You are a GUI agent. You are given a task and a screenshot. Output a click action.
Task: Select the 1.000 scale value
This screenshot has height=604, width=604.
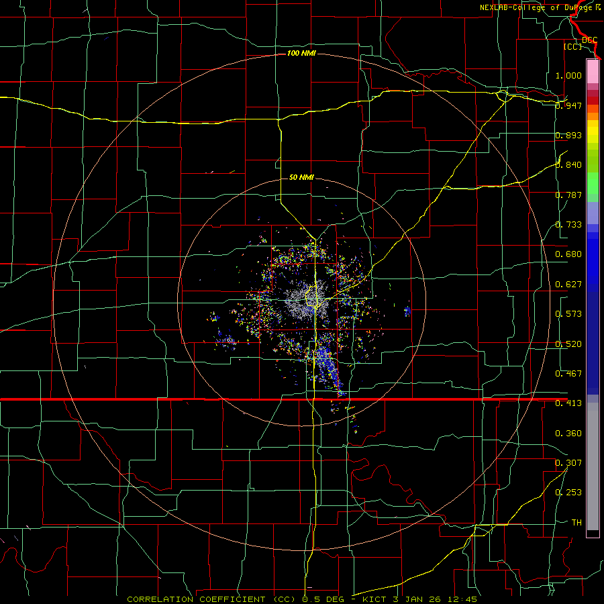pyautogui.click(x=568, y=75)
